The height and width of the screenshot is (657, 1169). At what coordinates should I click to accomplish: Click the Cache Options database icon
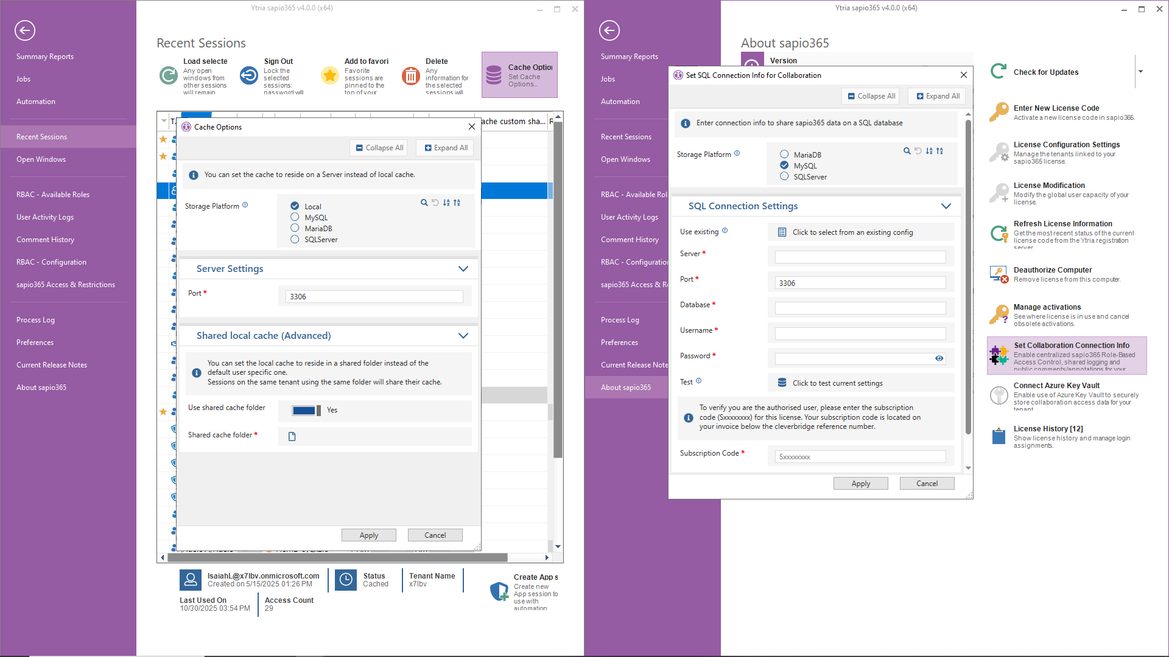click(494, 75)
